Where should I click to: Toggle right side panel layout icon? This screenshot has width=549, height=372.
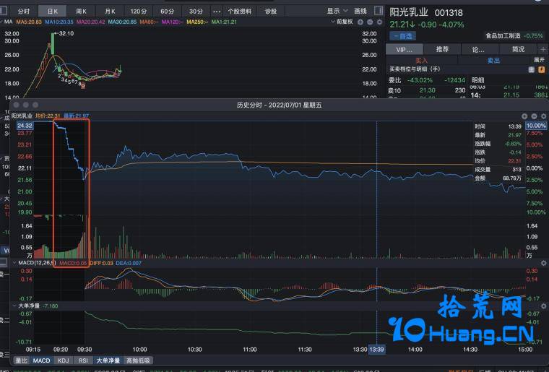coord(379,11)
